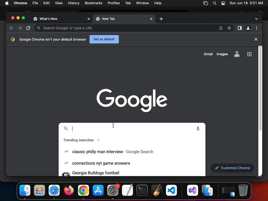Click the Chrome icon in the Dock
This screenshot has width=268, height=201.
83,190
